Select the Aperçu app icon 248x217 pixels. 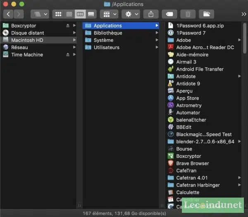[171, 91]
